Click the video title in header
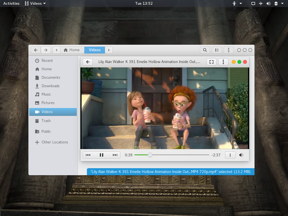288x216 pixels. click(149, 62)
